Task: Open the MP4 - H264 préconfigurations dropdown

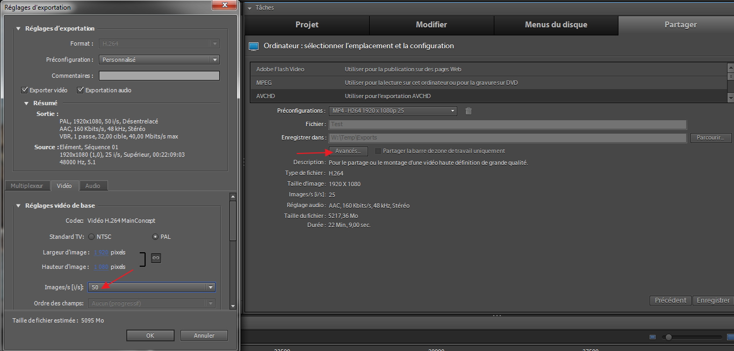Action: [453, 111]
